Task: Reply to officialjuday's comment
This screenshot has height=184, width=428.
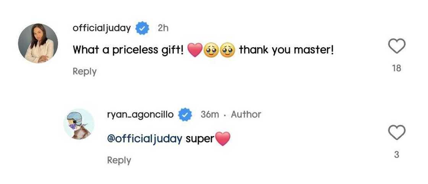Action: 84,71
